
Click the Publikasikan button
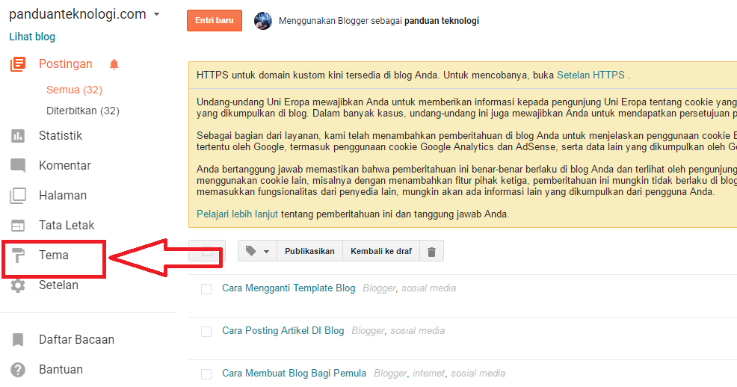(309, 251)
